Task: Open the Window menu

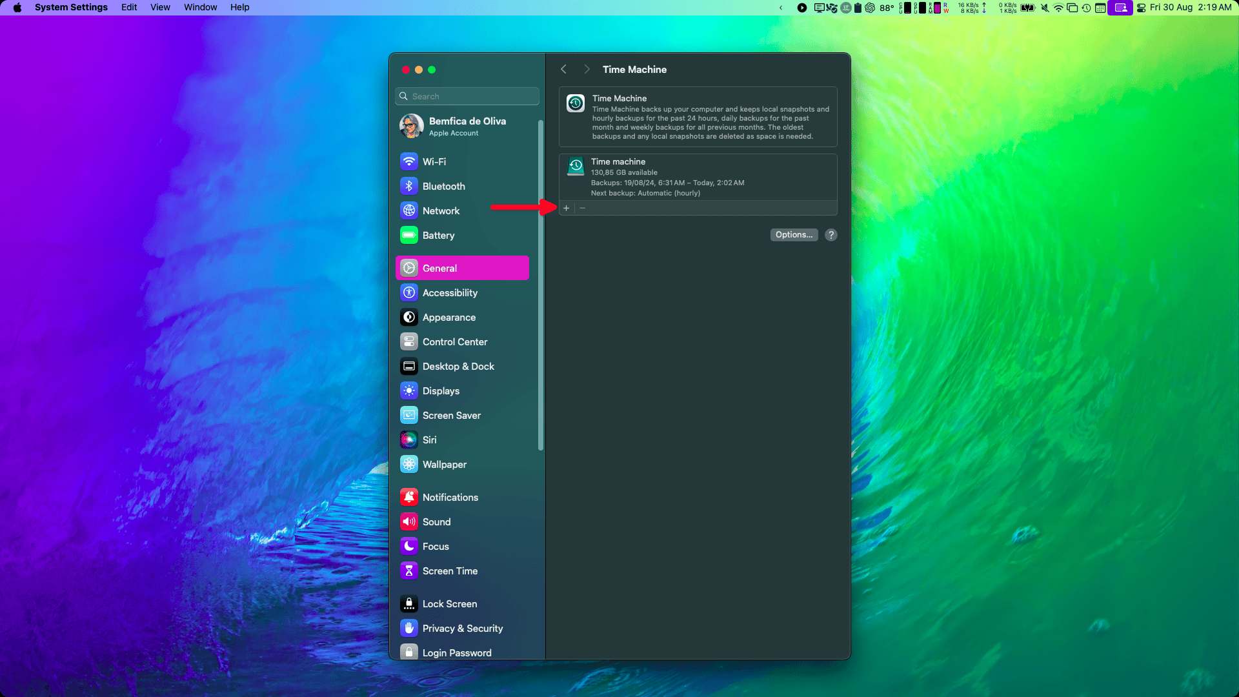Action: 200,7
